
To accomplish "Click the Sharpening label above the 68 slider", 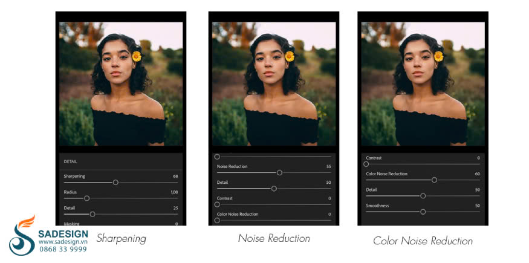I will pyautogui.click(x=74, y=177).
